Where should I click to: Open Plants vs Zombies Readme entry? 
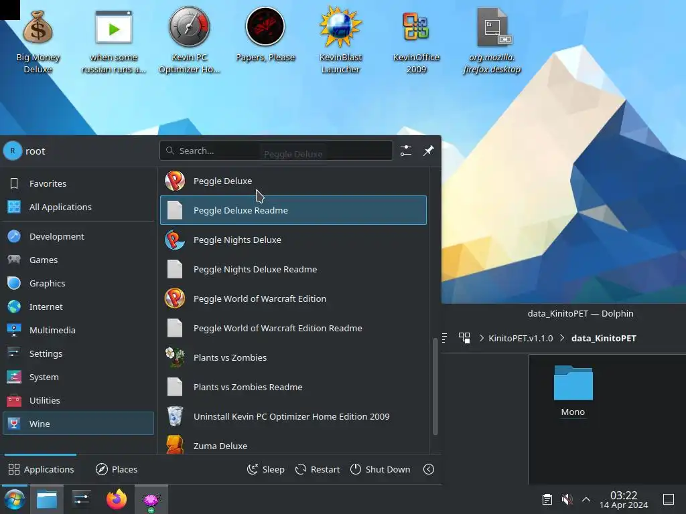293,387
